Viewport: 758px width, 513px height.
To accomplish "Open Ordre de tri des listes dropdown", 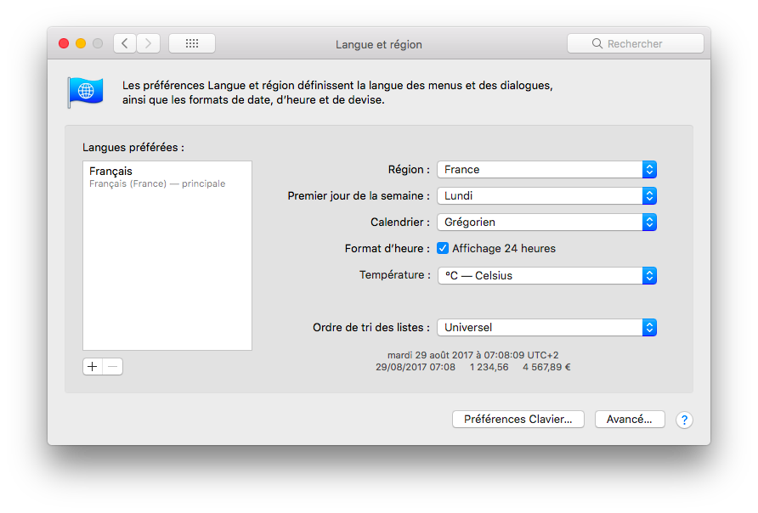I will (x=546, y=328).
